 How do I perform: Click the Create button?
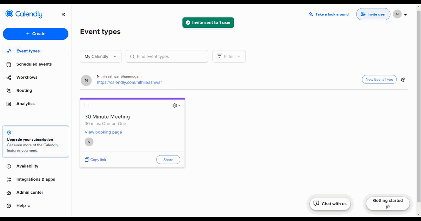(35, 34)
